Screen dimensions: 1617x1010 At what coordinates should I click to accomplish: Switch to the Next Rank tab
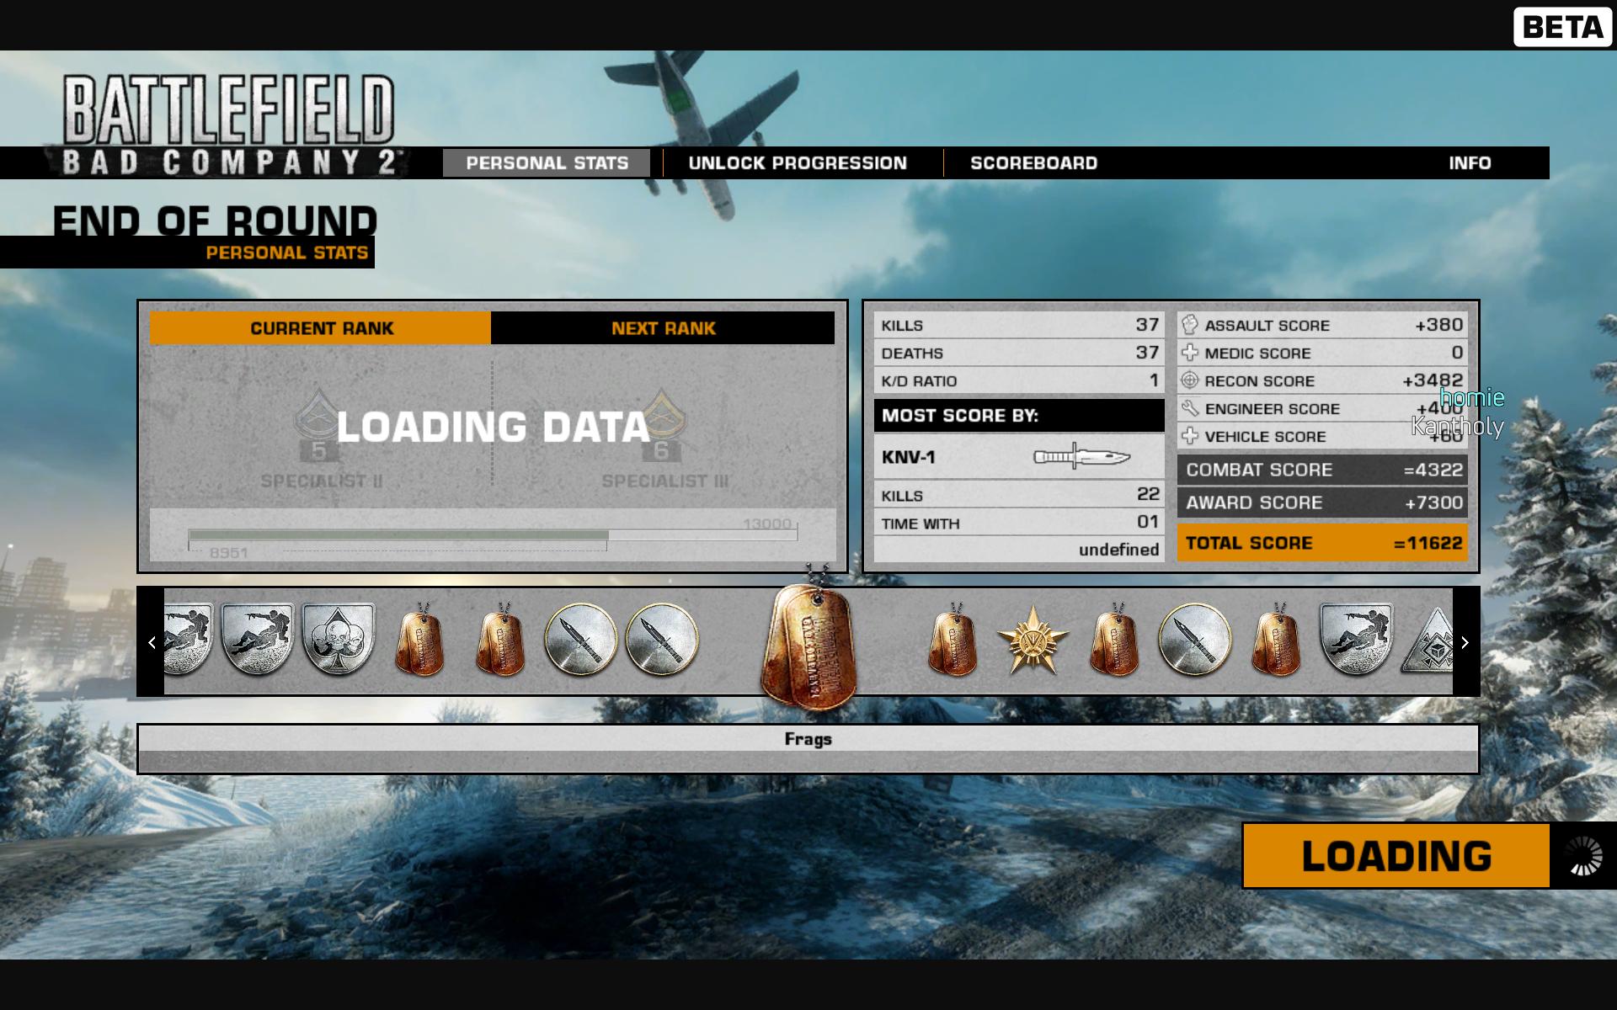click(663, 328)
